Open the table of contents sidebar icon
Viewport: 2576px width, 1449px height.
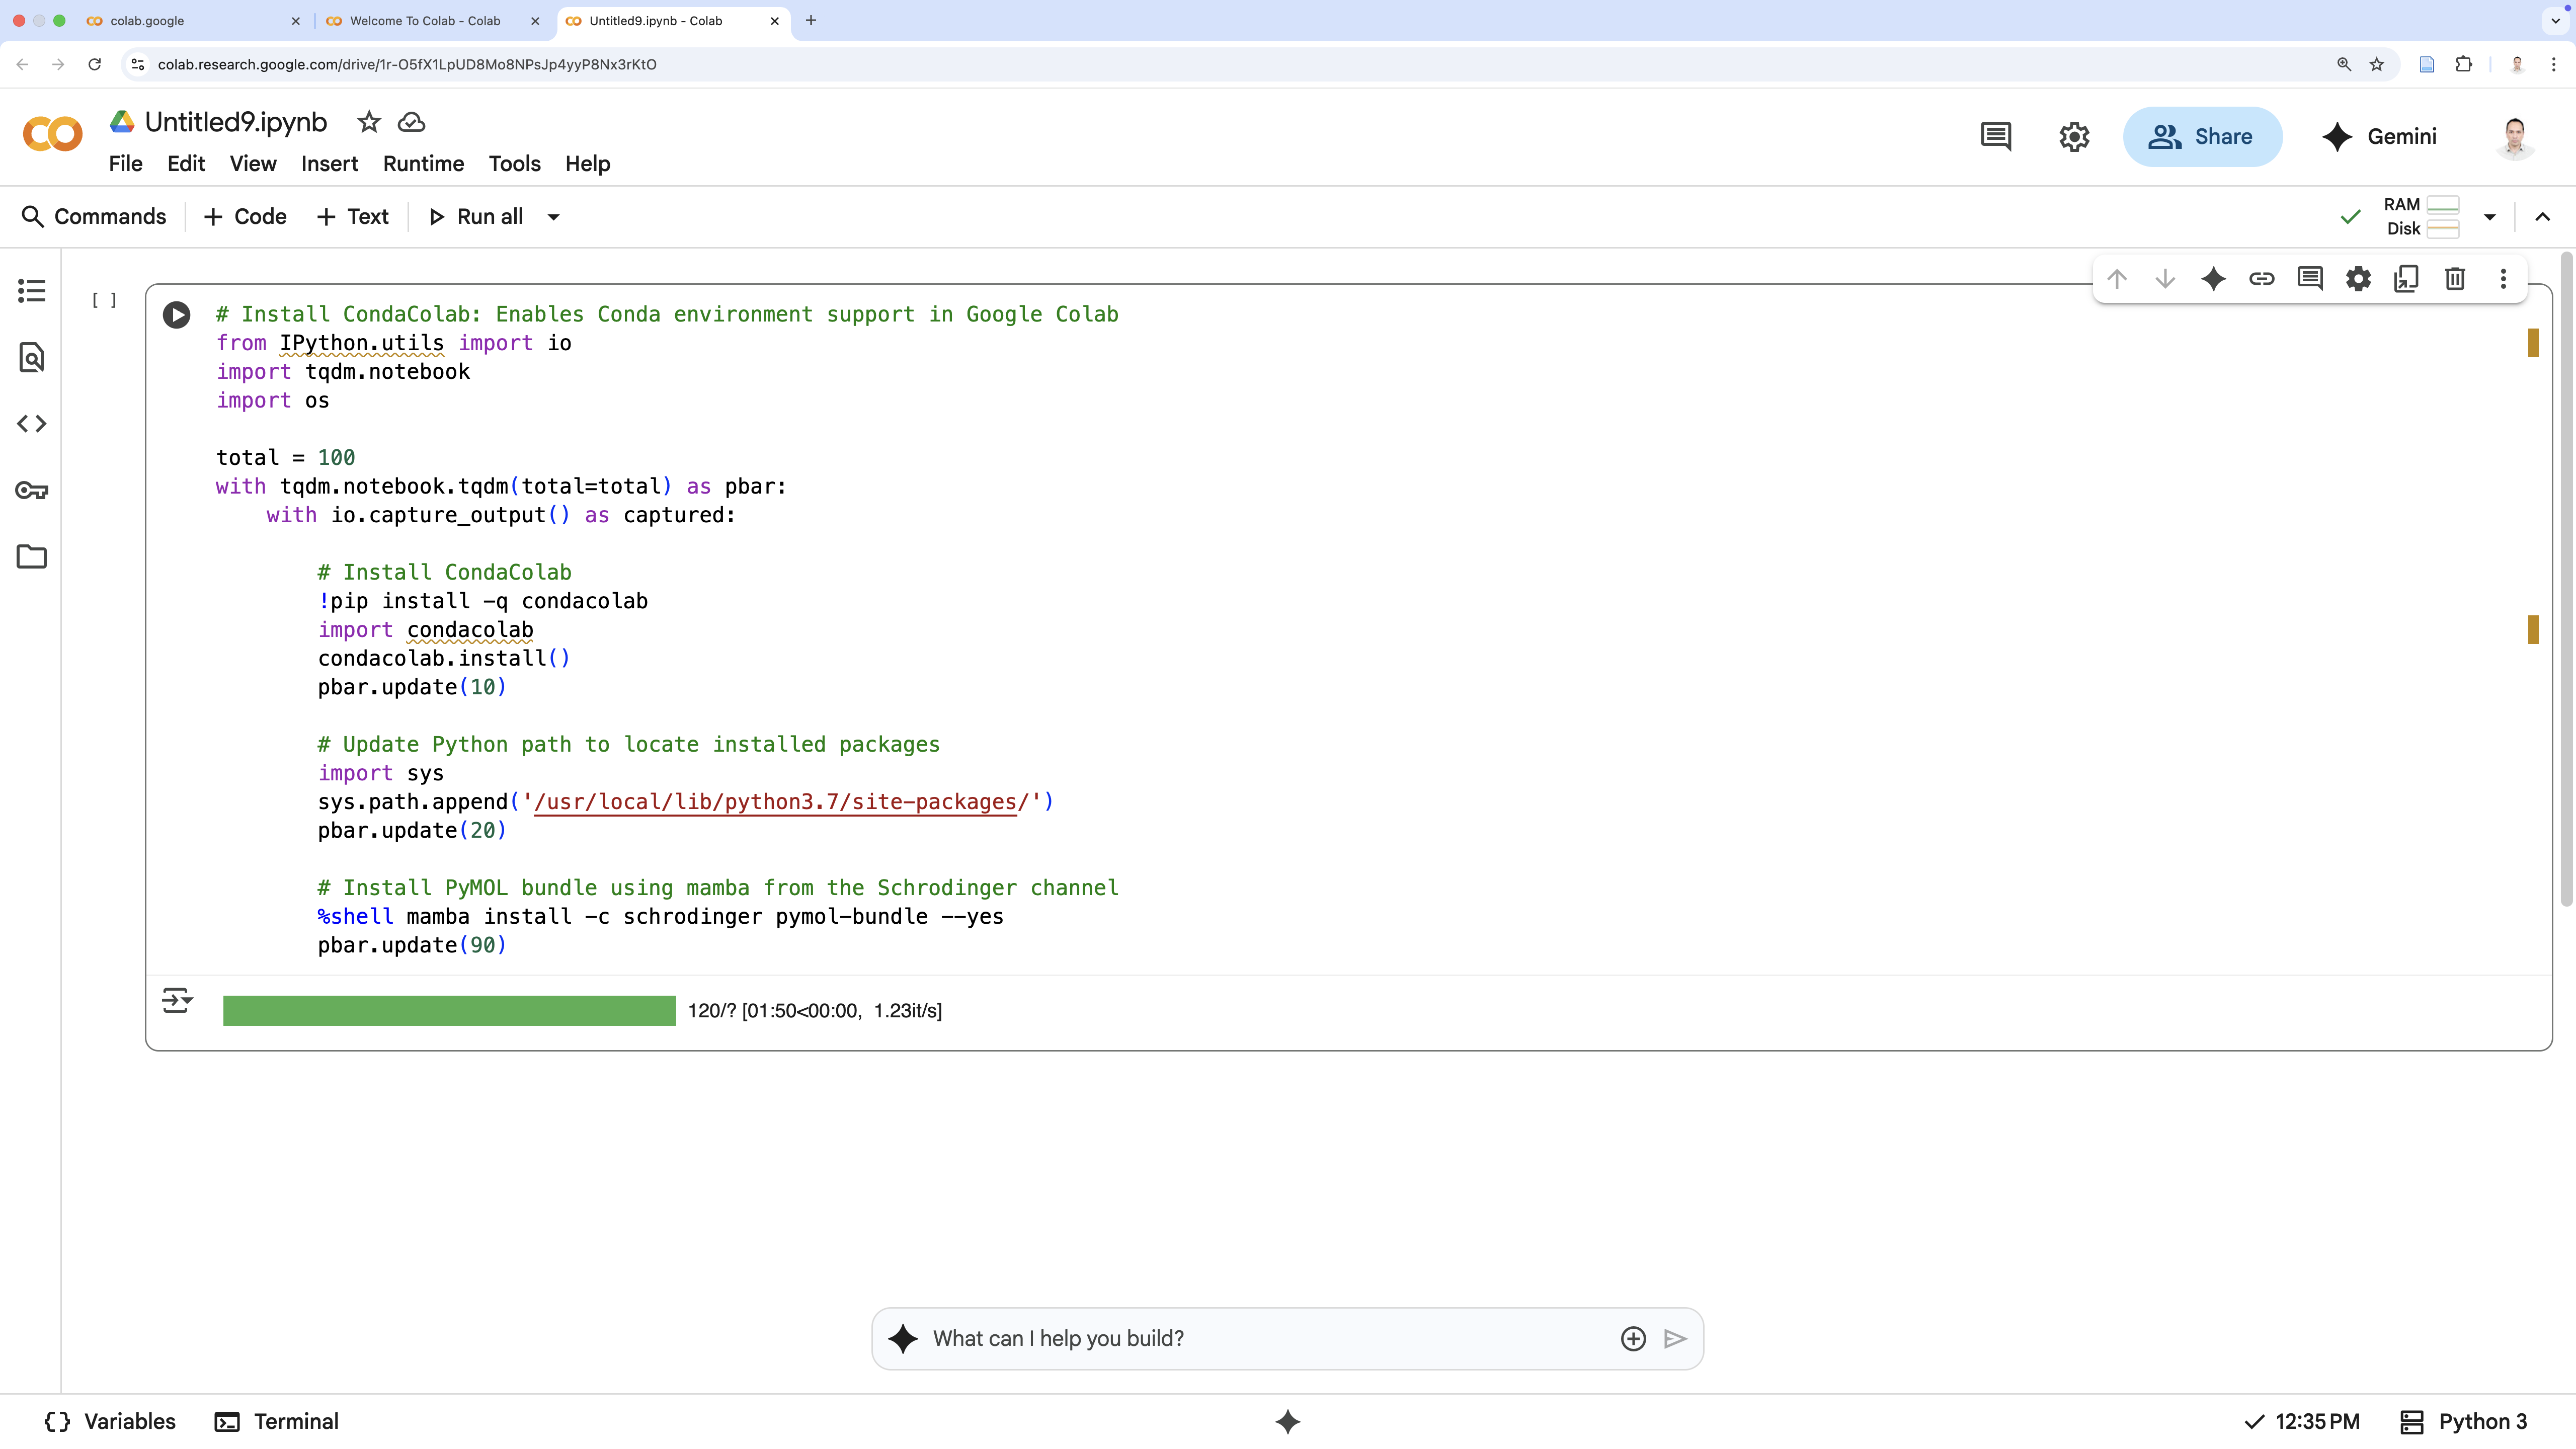(x=32, y=291)
